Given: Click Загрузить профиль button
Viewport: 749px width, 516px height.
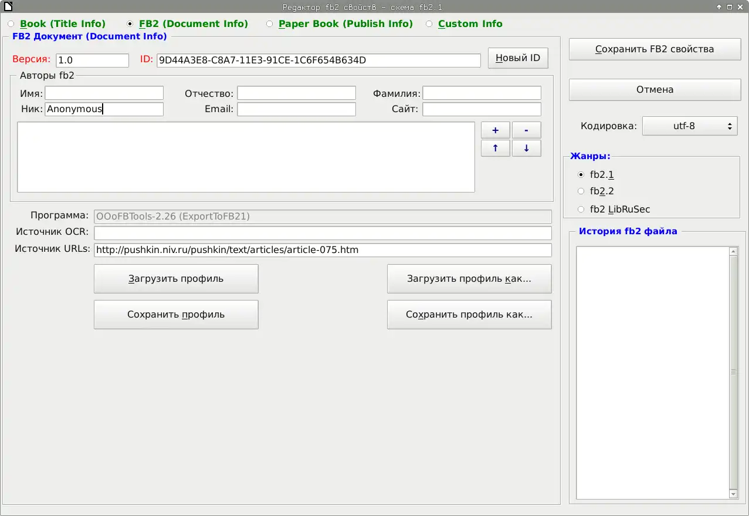Looking at the screenshot, I should 176,279.
